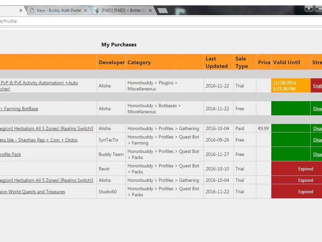Open the World Quests and Treasures link
This screenshot has height=242, width=322.
click(x=33, y=192)
